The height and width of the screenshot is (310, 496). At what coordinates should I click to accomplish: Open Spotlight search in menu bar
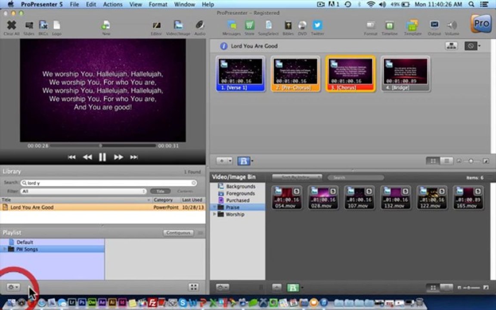471,4
